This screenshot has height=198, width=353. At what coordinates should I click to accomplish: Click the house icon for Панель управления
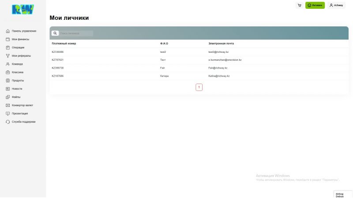coord(8,31)
